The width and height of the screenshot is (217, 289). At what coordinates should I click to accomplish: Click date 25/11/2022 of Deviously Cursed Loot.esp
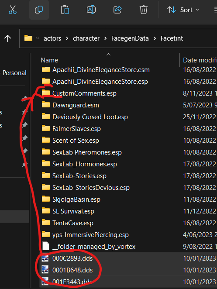[200, 117]
